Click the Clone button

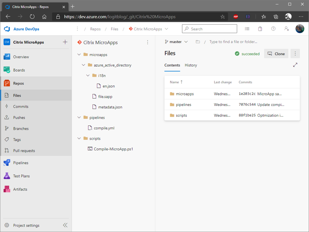(276, 54)
